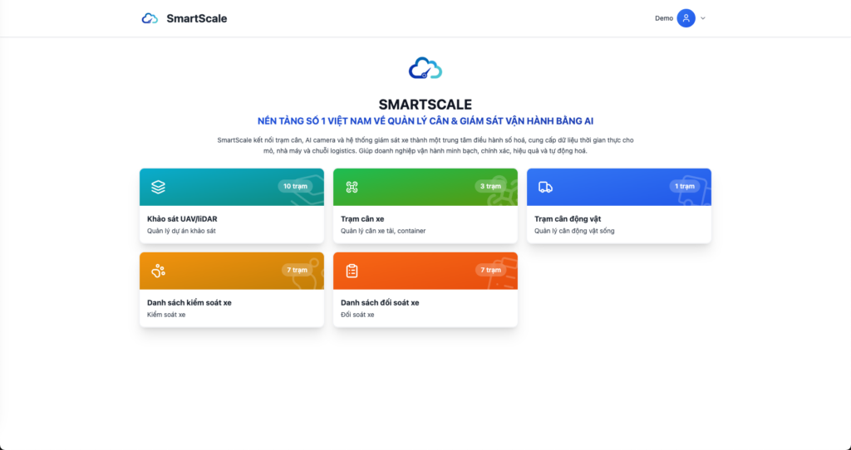The height and width of the screenshot is (450, 851).
Task: Open the Danh sách đối soát xe title
Action: pos(380,302)
